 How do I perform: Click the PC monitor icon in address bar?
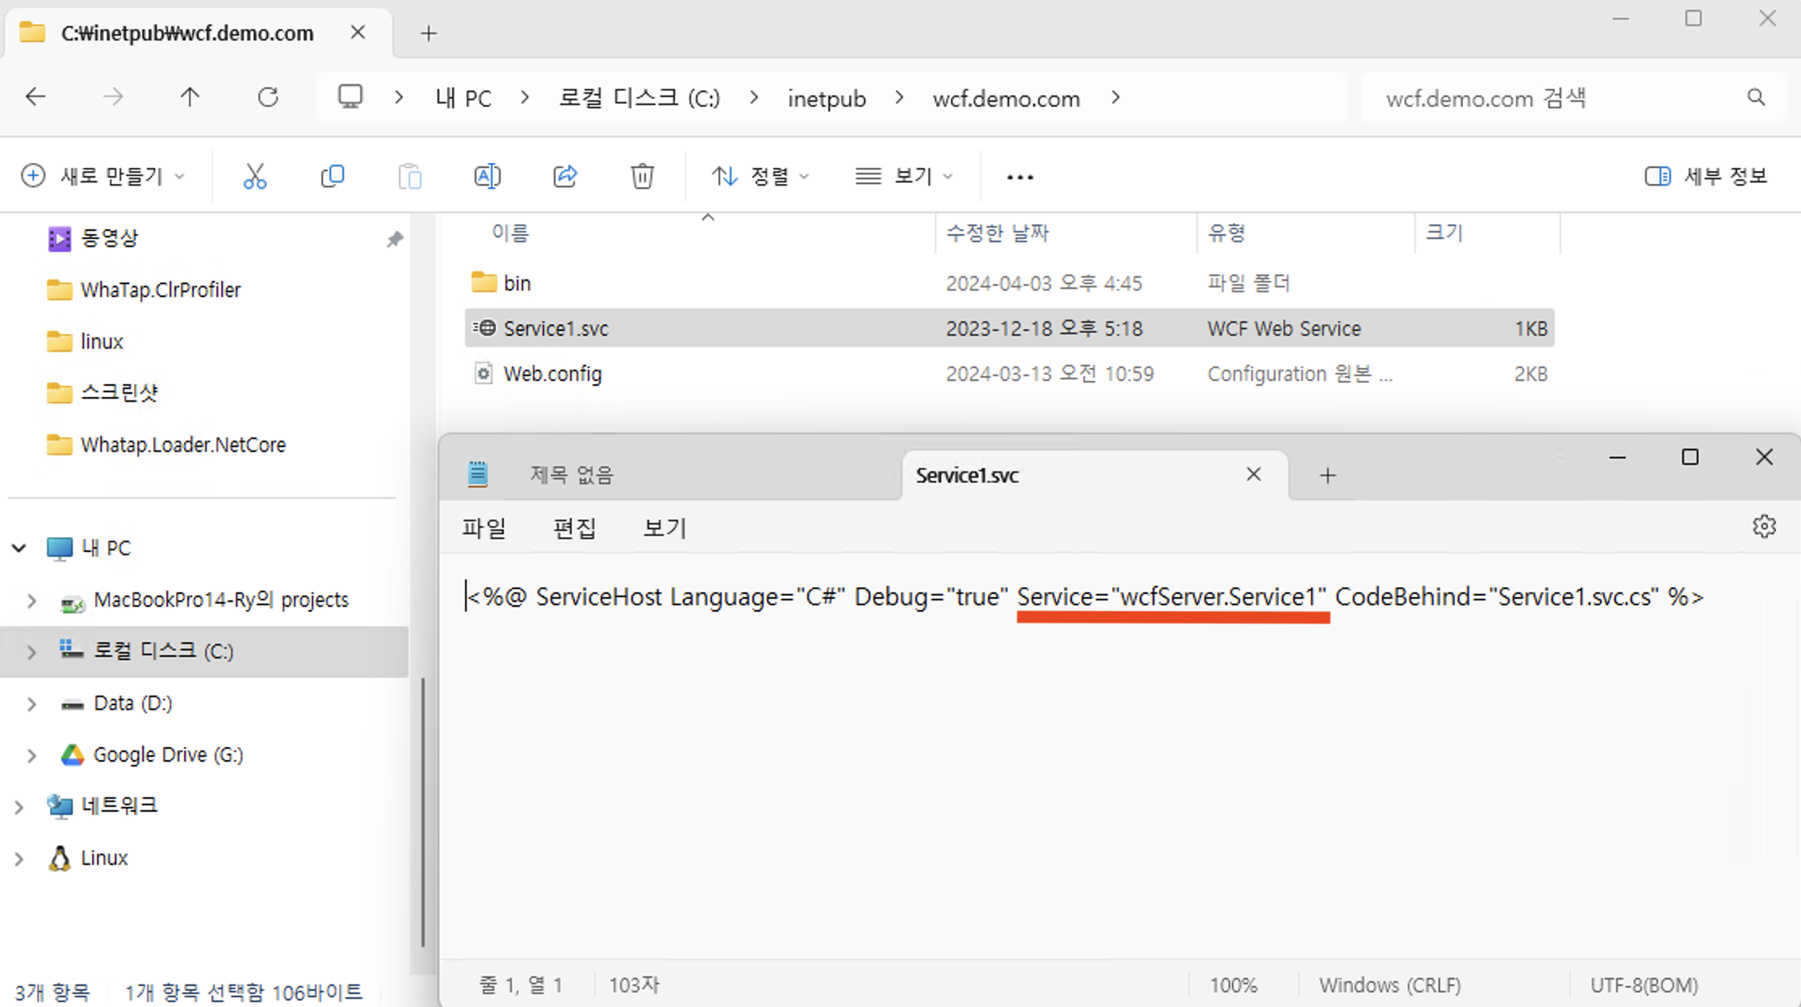(x=350, y=98)
